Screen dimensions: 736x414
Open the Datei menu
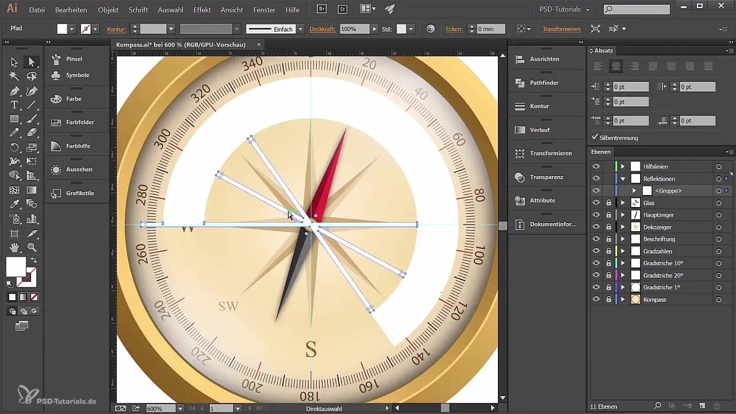(37, 10)
